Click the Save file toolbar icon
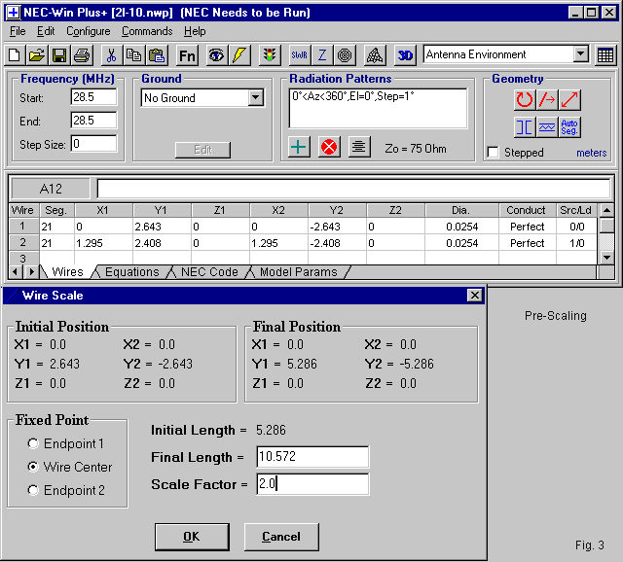623x562 pixels. [59, 55]
